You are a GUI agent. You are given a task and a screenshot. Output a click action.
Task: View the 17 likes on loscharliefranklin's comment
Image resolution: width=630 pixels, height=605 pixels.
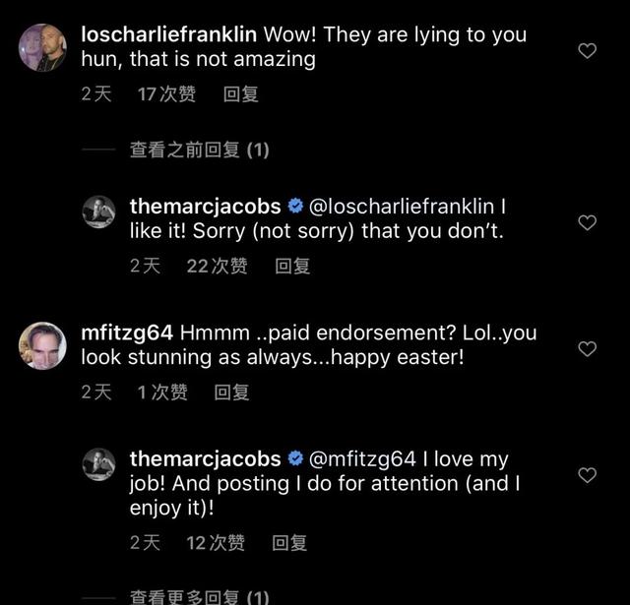[166, 93]
